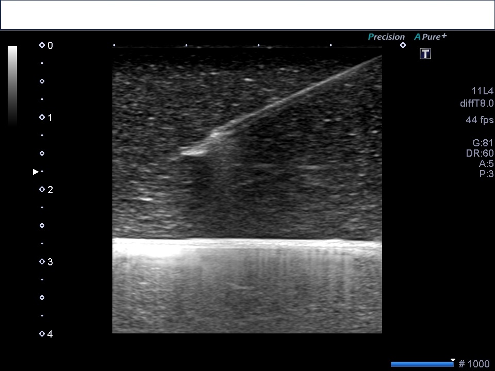Click the blue cine progress bar

click(x=422, y=364)
